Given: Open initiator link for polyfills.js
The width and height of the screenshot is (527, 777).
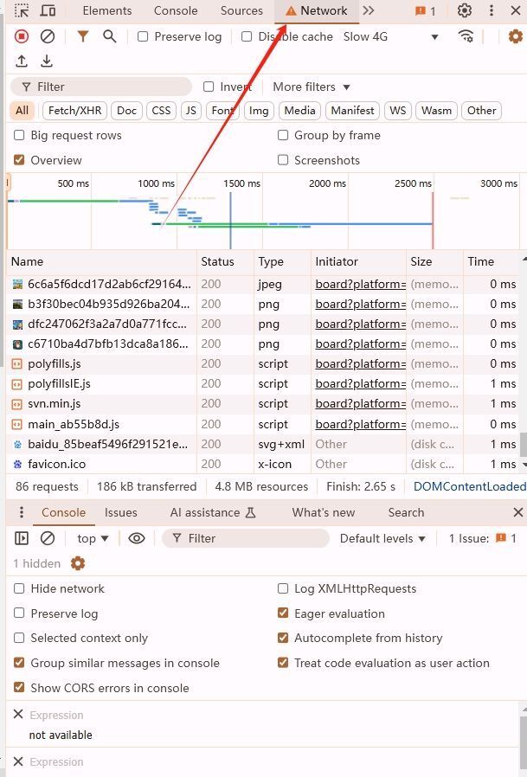Looking at the screenshot, I should pos(360,364).
